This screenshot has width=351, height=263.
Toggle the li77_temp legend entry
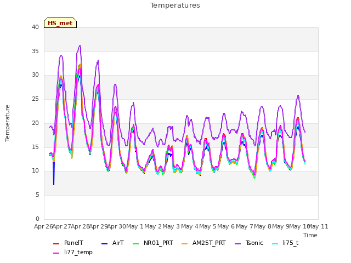pyautogui.click(x=73, y=252)
